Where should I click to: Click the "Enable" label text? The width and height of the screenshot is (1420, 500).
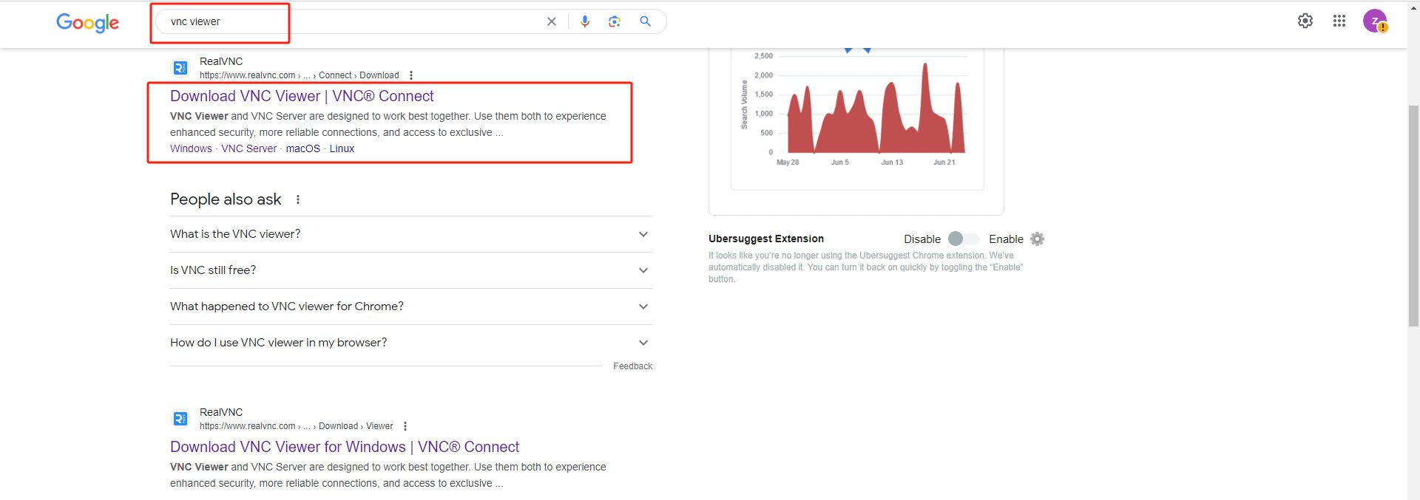pyautogui.click(x=1006, y=239)
